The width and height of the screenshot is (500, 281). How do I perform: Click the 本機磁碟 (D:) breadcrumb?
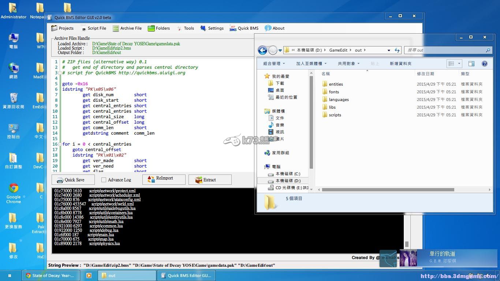[309, 50]
